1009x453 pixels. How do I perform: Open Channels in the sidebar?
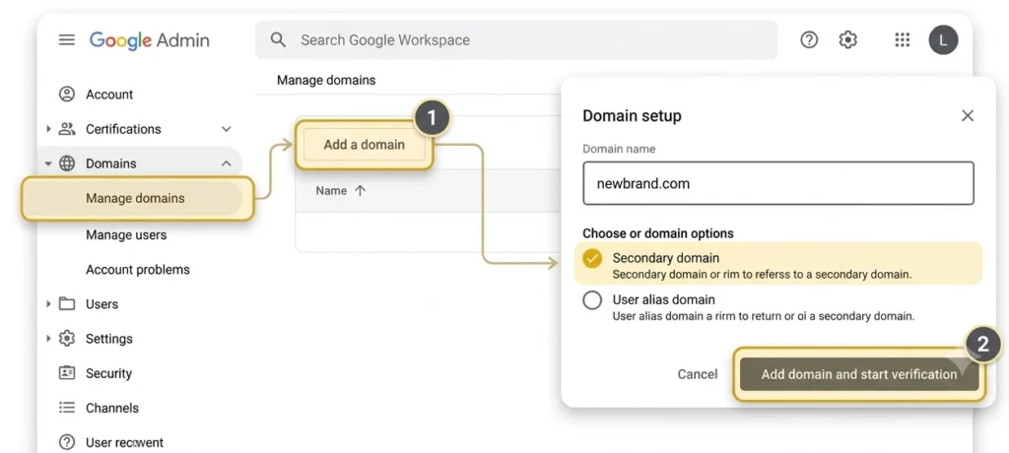112,408
